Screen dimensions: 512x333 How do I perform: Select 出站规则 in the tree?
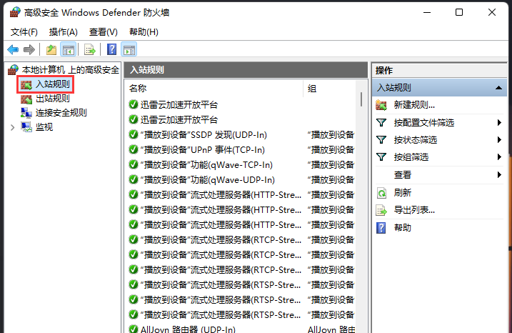pos(53,99)
